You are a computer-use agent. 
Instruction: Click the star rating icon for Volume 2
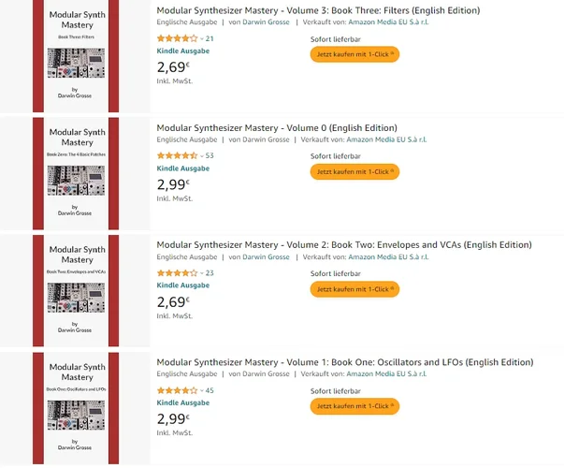tap(176, 272)
